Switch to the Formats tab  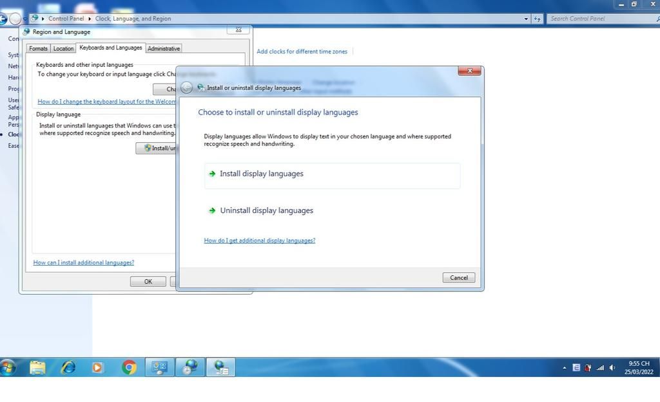tap(38, 49)
